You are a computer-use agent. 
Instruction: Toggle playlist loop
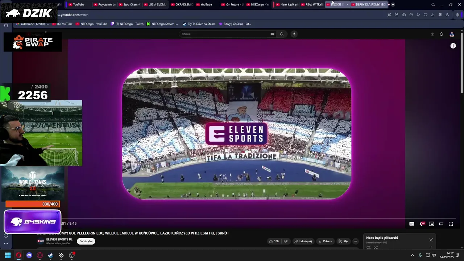pyautogui.click(x=368, y=248)
